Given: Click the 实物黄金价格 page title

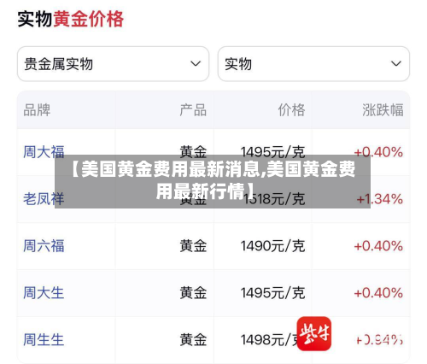Looking at the screenshot, I should click(71, 19).
